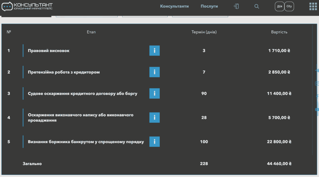Viewport: 319px width, 177px height.
Task: Click the Консультант marketplace logo
Action: pyautogui.click(x=27, y=6)
